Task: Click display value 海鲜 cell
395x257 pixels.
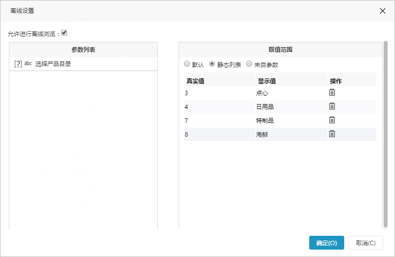Action: point(291,134)
